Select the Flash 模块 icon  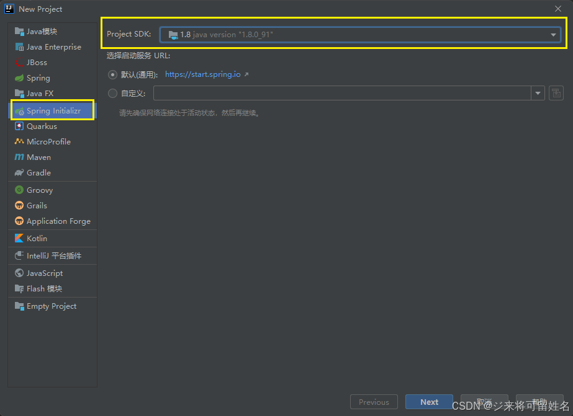(19, 289)
